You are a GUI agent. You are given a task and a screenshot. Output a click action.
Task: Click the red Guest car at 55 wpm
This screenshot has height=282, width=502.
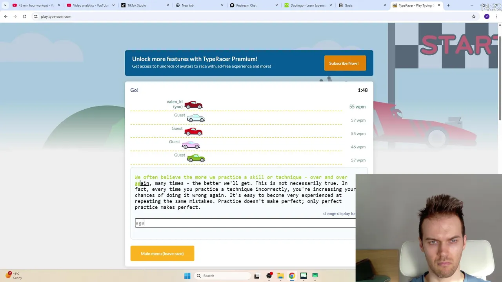coord(193,132)
